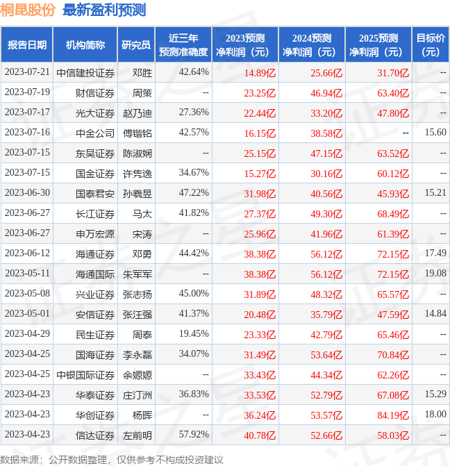Click the 2024预测净利润 column header
This screenshot has width=450, height=466.
click(x=312, y=44)
